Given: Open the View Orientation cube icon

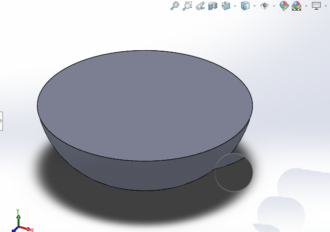Looking at the screenshot, I should (x=226, y=6).
